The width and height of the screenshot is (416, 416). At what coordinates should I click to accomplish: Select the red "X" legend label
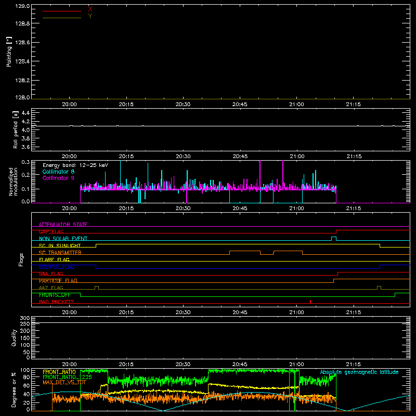[90, 9]
